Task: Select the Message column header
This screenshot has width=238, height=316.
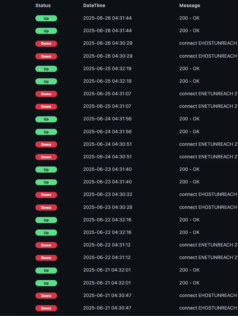Action: [189, 5]
